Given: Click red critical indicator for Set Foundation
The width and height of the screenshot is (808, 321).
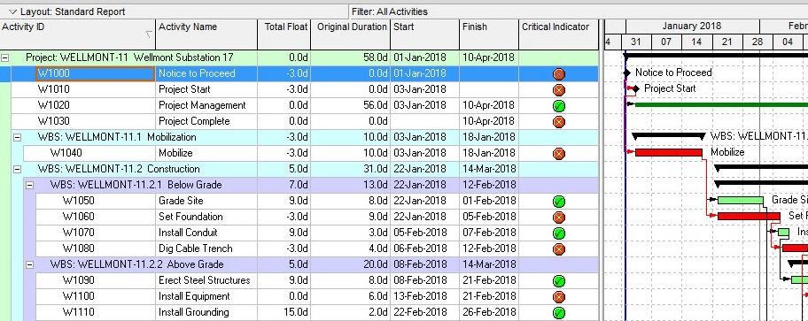Looking at the screenshot, I should (x=558, y=218).
